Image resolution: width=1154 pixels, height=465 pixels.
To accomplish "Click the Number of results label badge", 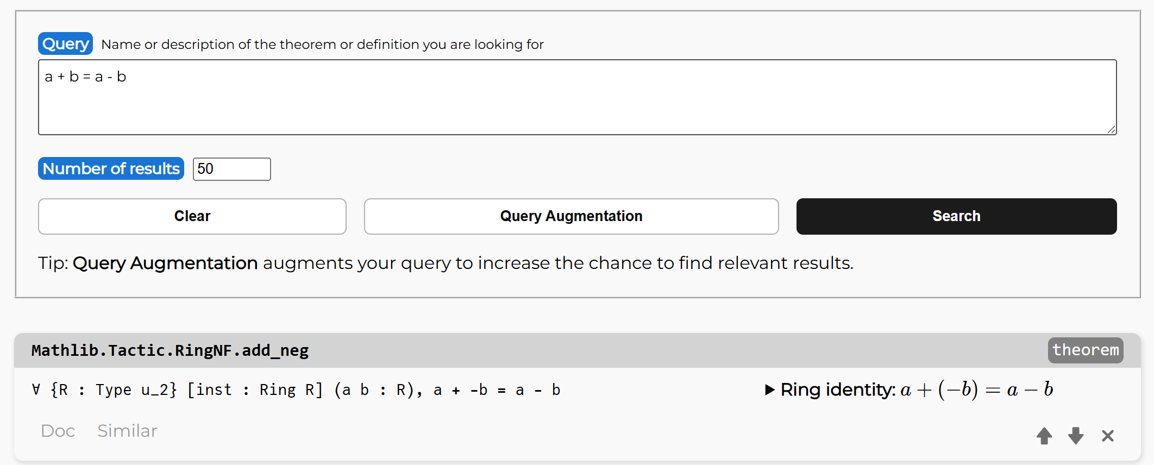I will click(x=111, y=169).
